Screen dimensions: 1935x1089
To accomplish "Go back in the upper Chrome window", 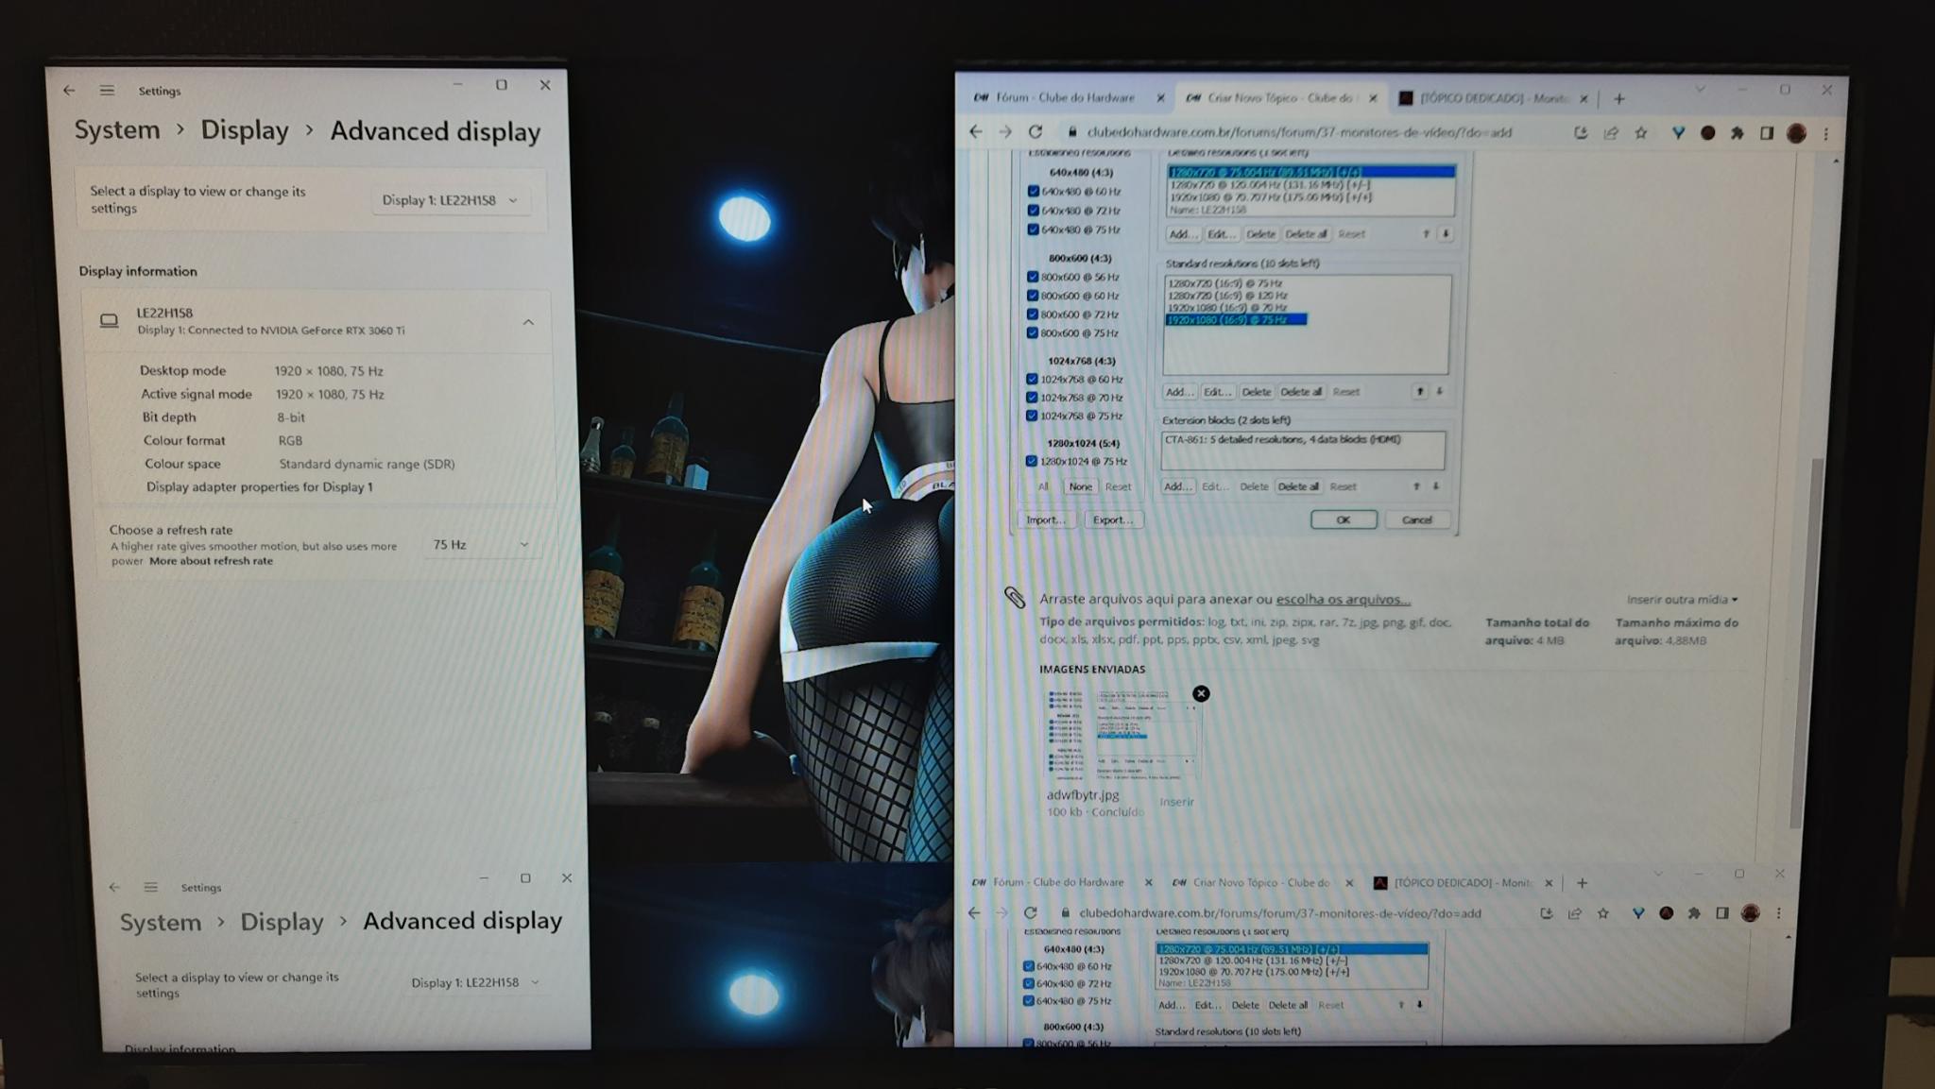I will pyautogui.click(x=976, y=132).
